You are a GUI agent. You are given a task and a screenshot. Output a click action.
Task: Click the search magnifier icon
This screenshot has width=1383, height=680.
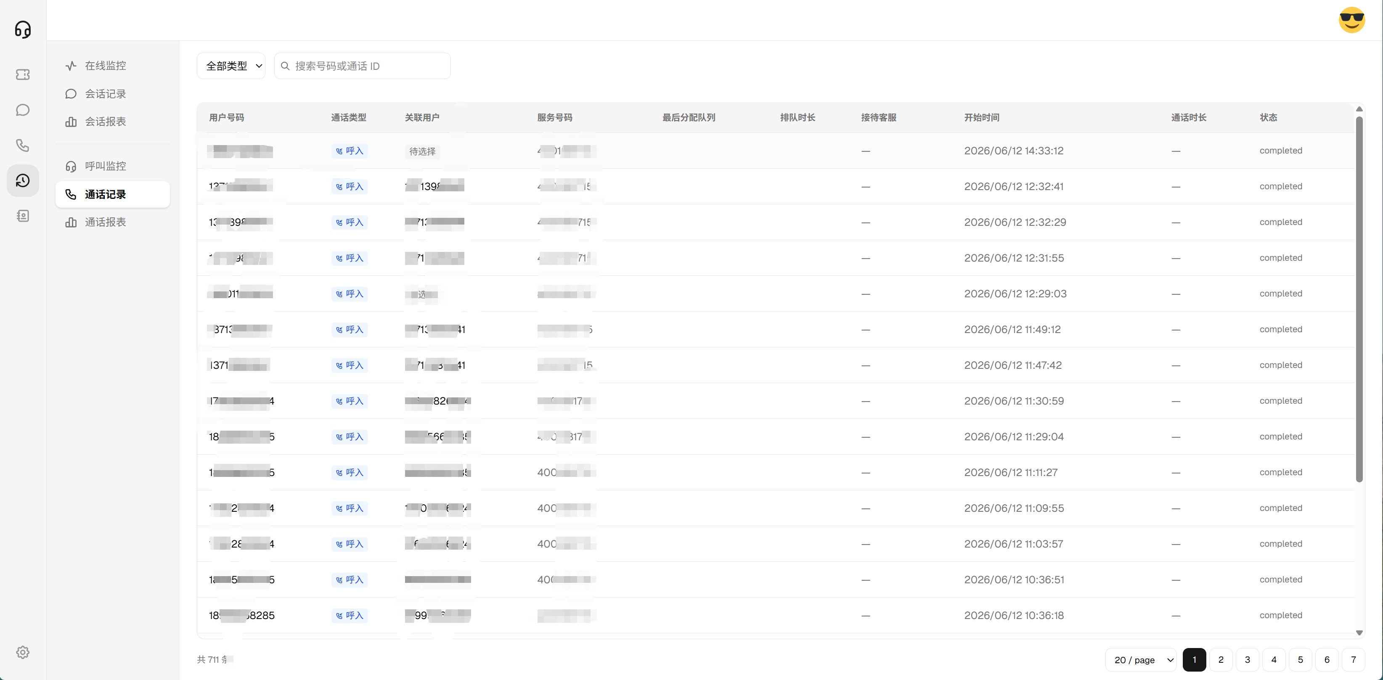point(285,66)
